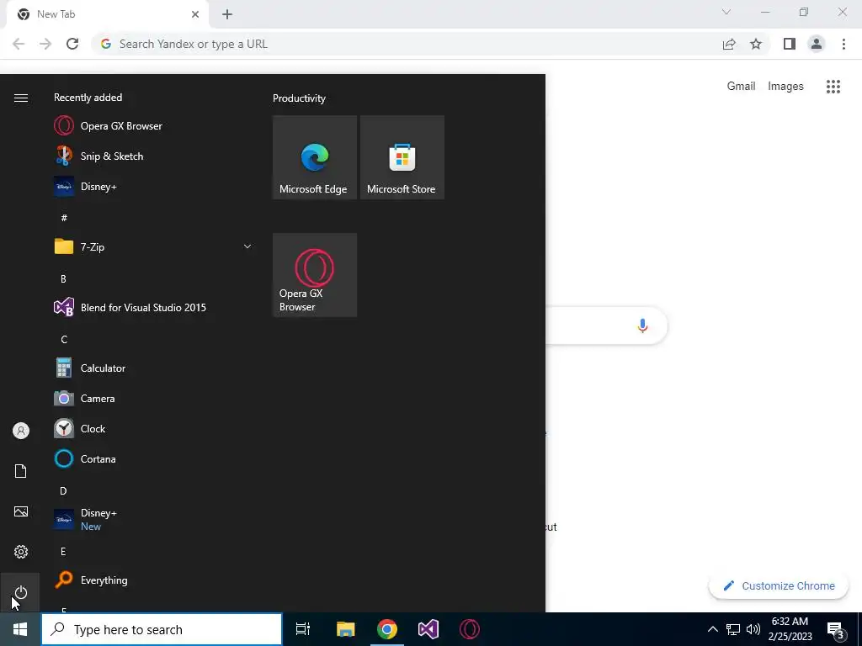Expand the Start menu hamburger button

point(21,98)
